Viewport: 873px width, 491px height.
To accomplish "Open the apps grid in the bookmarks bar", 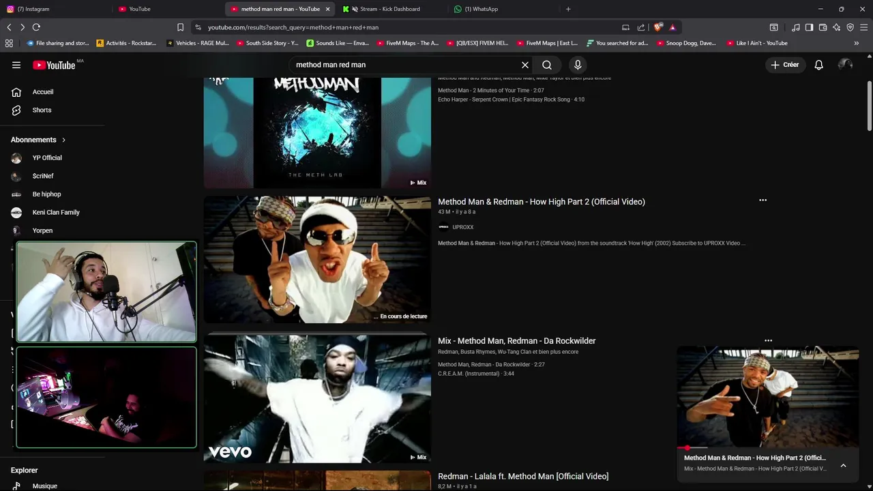I will [9, 43].
